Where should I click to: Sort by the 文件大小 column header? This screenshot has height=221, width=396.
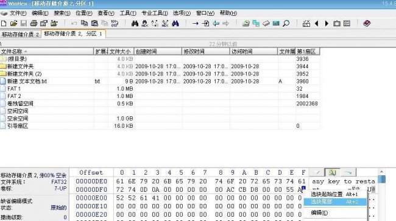click(121, 52)
